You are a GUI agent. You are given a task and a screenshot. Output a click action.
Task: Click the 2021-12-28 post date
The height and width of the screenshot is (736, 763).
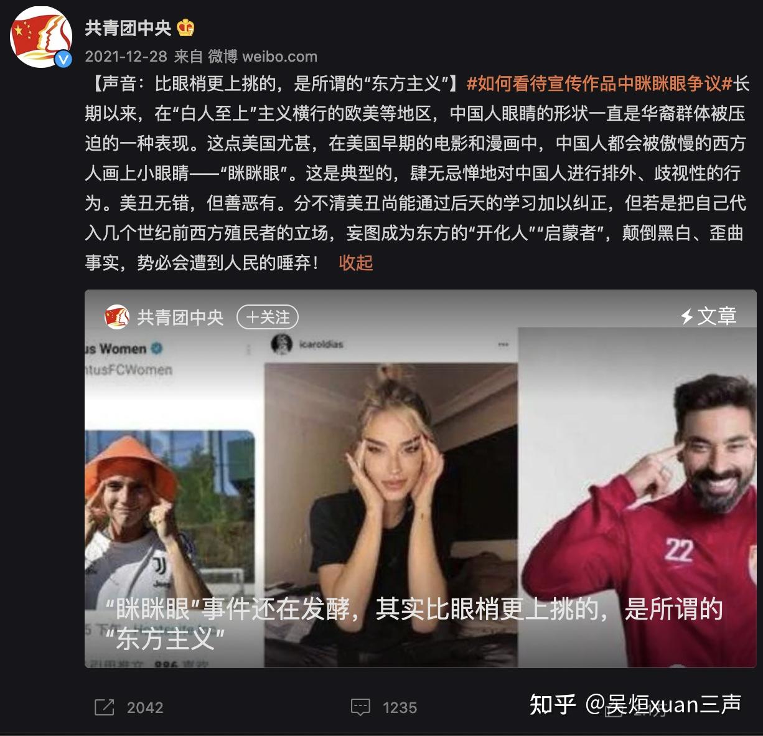pos(126,57)
